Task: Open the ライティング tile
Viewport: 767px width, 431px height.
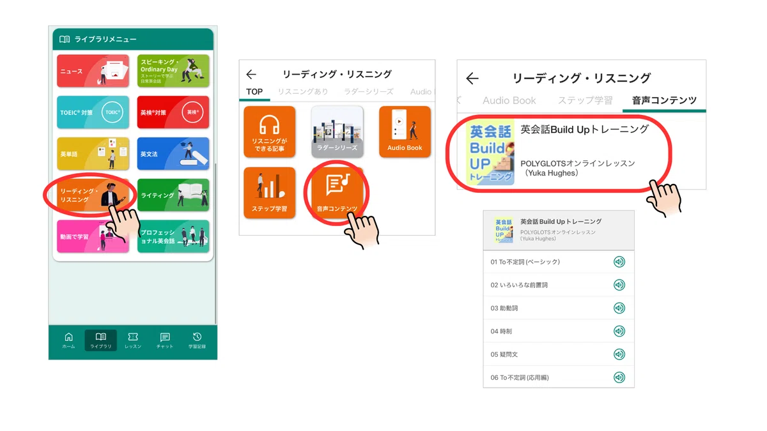Action: click(173, 195)
